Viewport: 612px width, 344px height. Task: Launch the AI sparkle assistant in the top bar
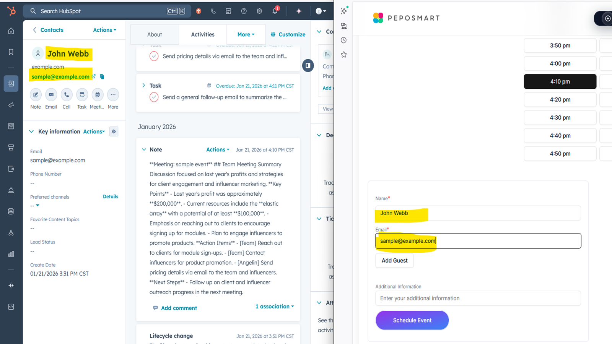click(299, 11)
